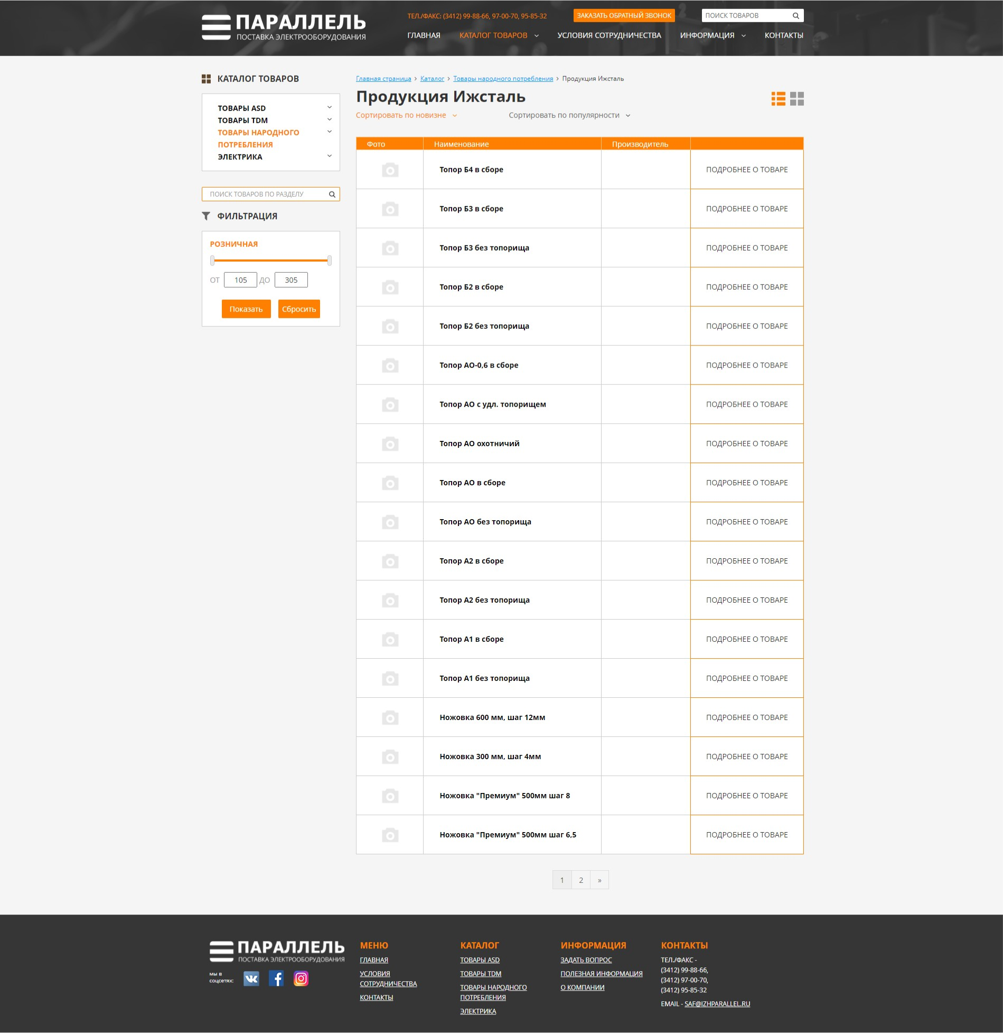Image resolution: width=1003 pixels, height=1033 pixels.
Task: Open the Facebook page icon
Action: (x=276, y=979)
